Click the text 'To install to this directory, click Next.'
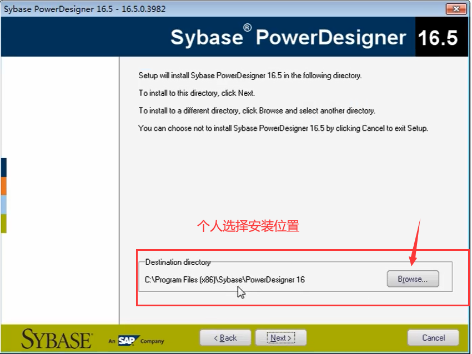Screen dimensions: 472x354 [197, 93]
